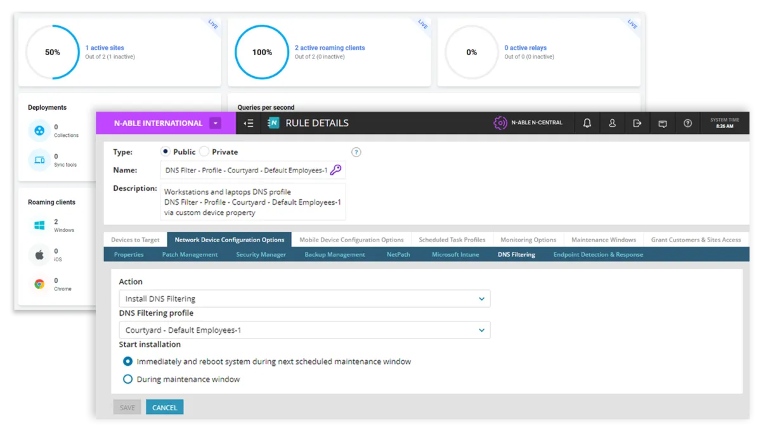This screenshot has height=428, width=761.
Task: Click the sign out icon
Action: click(637, 123)
